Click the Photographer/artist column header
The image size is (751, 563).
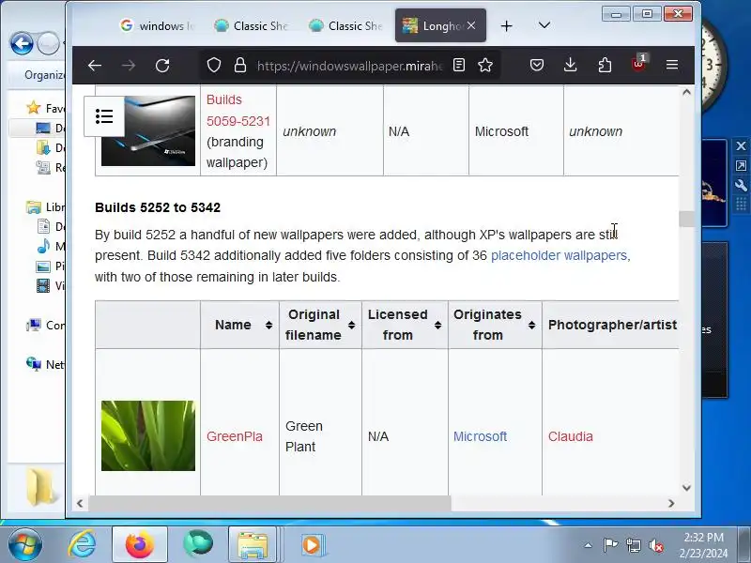point(612,325)
